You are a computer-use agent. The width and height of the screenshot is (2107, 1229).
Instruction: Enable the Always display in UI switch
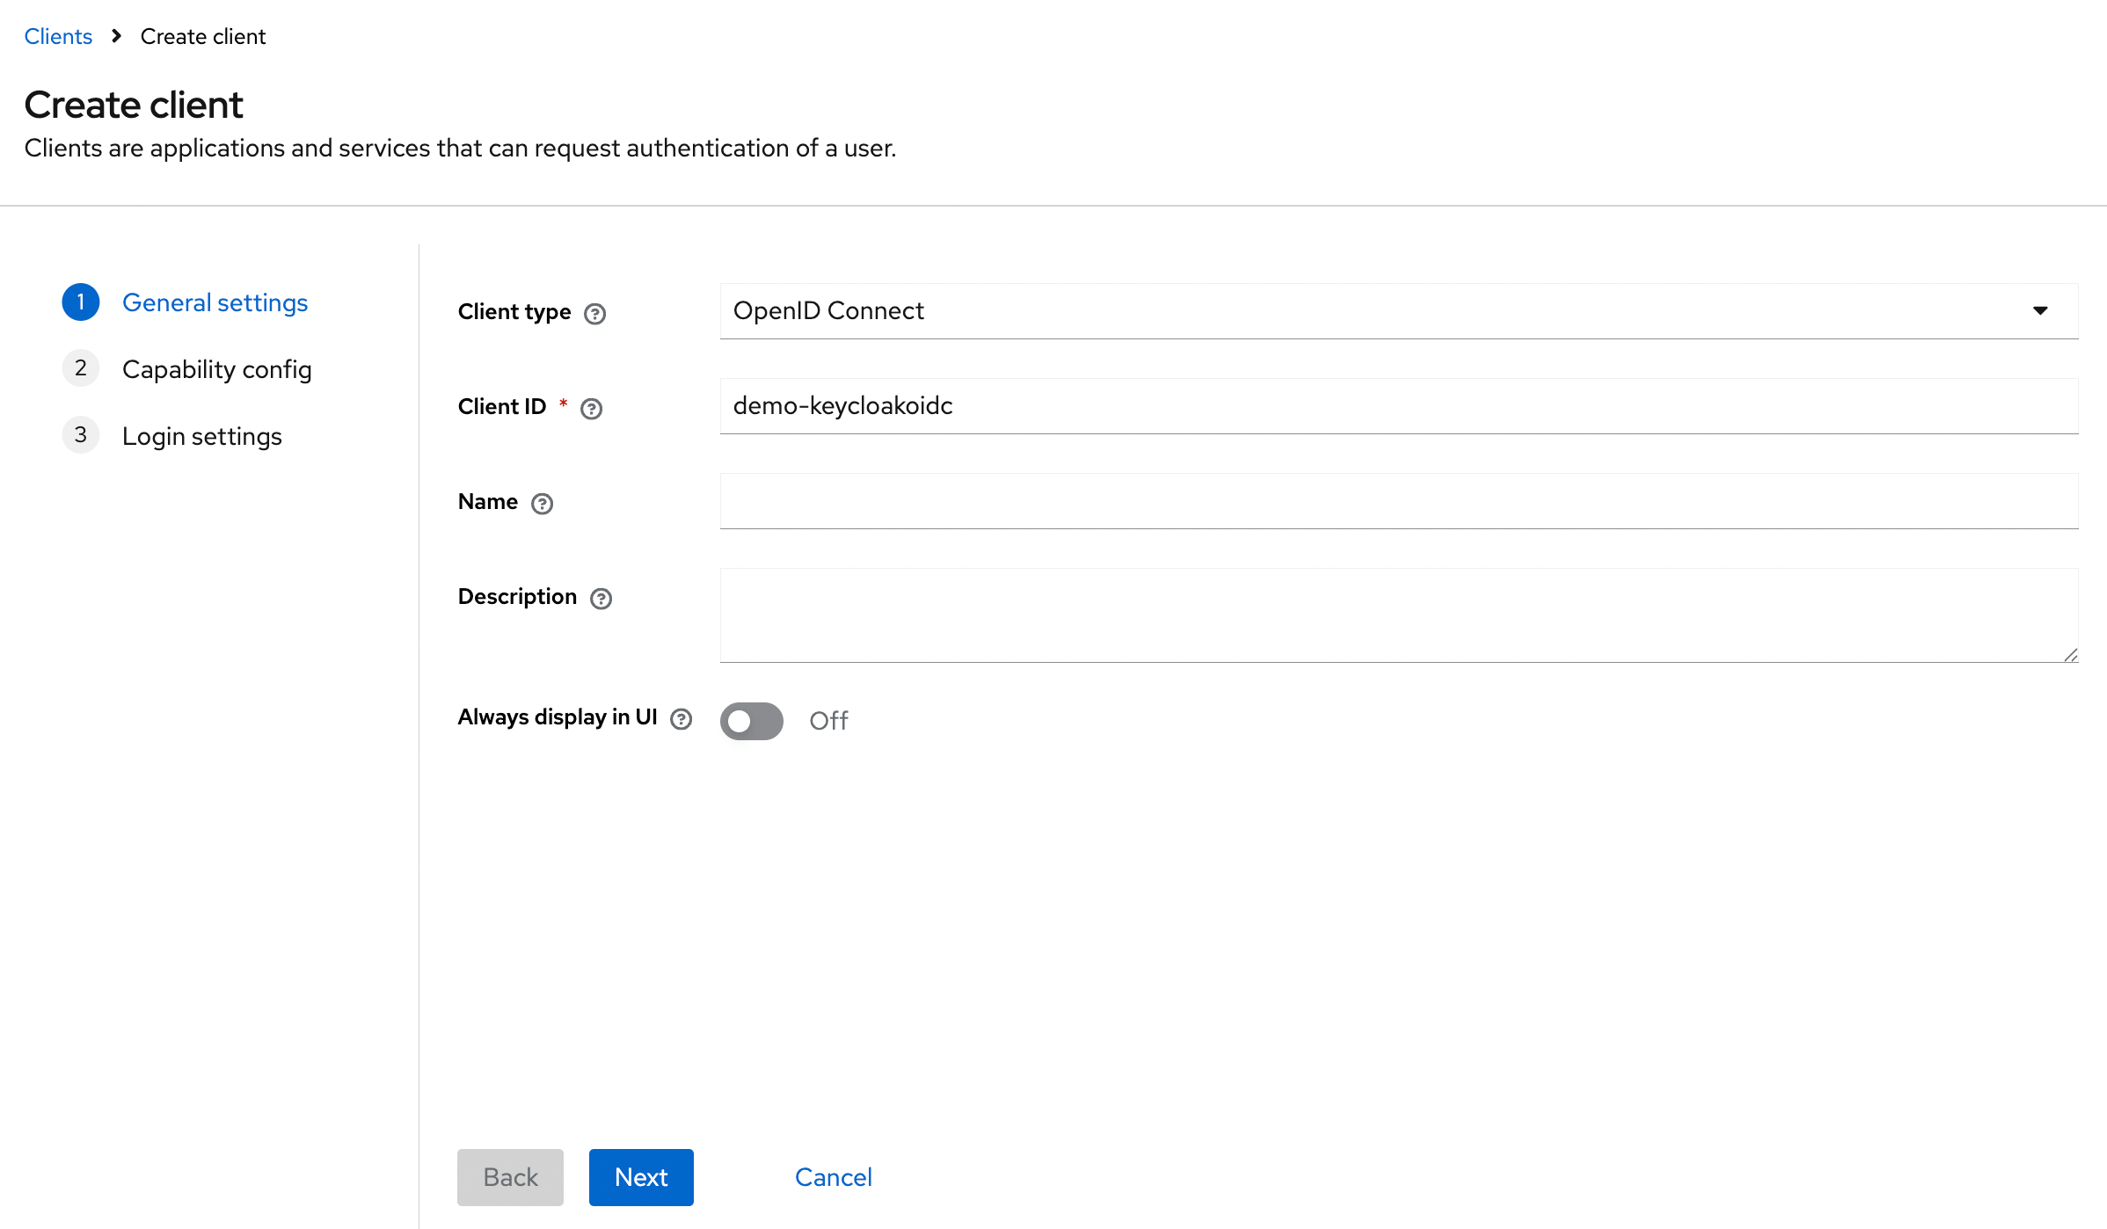click(752, 721)
